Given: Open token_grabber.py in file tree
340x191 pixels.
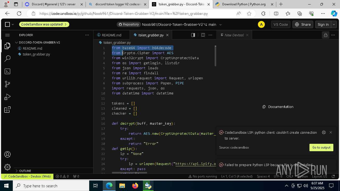Looking at the screenshot, I should (x=36, y=54).
